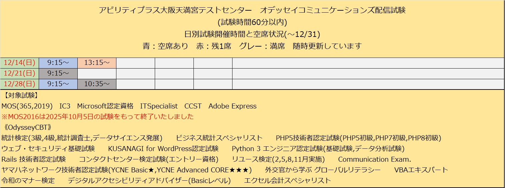Select the エクセル会計スペシャリスト entry
Image resolution: width=505 pixels, height=188 pixels.
pyautogui.click(x=288, y=180)
